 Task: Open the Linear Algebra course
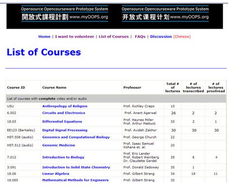[x=56, y=173]
